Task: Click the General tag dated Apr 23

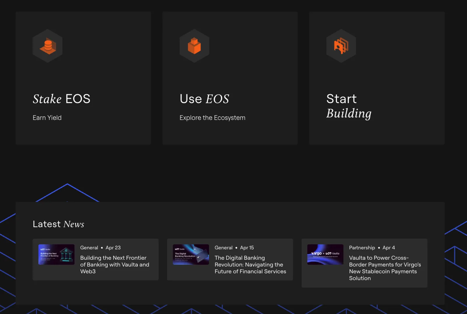Action: pyautogui.click(x=89, y=247)
